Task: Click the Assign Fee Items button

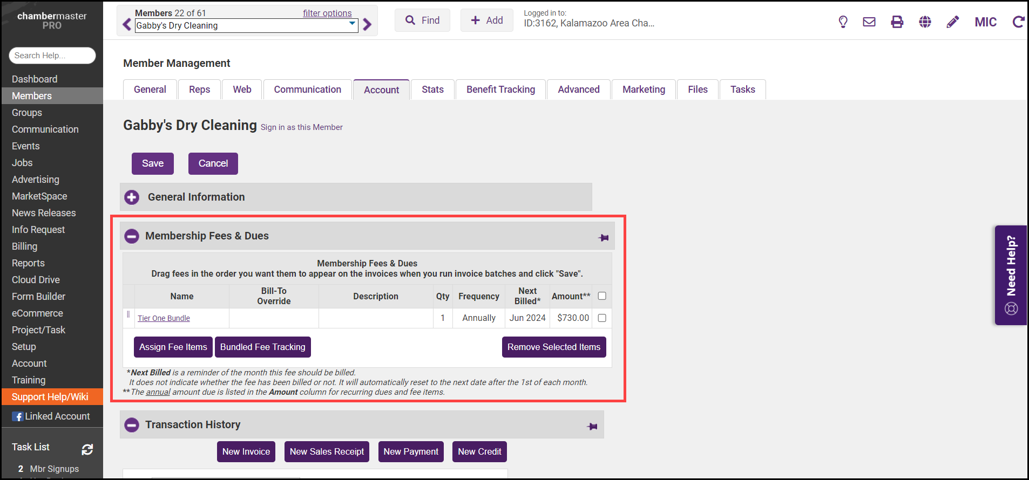Action: coord(173,347)
